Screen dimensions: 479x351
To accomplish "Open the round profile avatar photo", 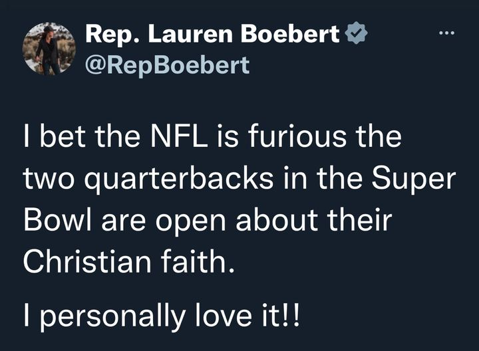I will (x=49, y=49).
